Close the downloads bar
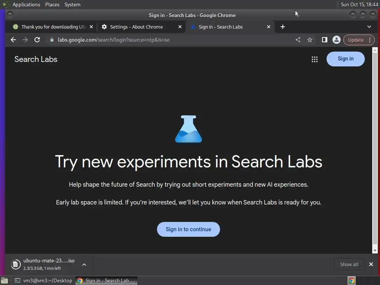 point(371,264)
